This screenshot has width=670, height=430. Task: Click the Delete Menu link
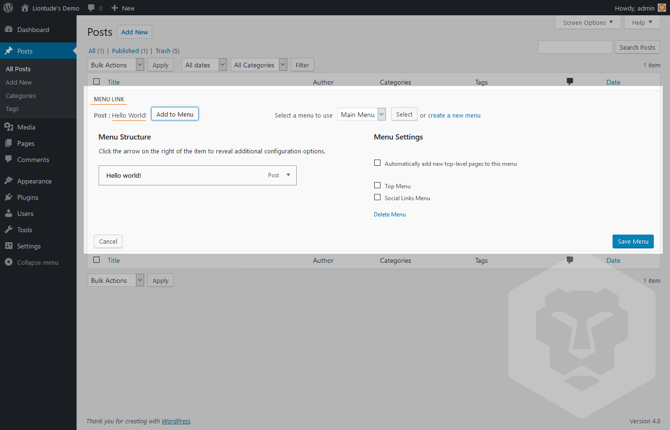(x=390, y=215)
